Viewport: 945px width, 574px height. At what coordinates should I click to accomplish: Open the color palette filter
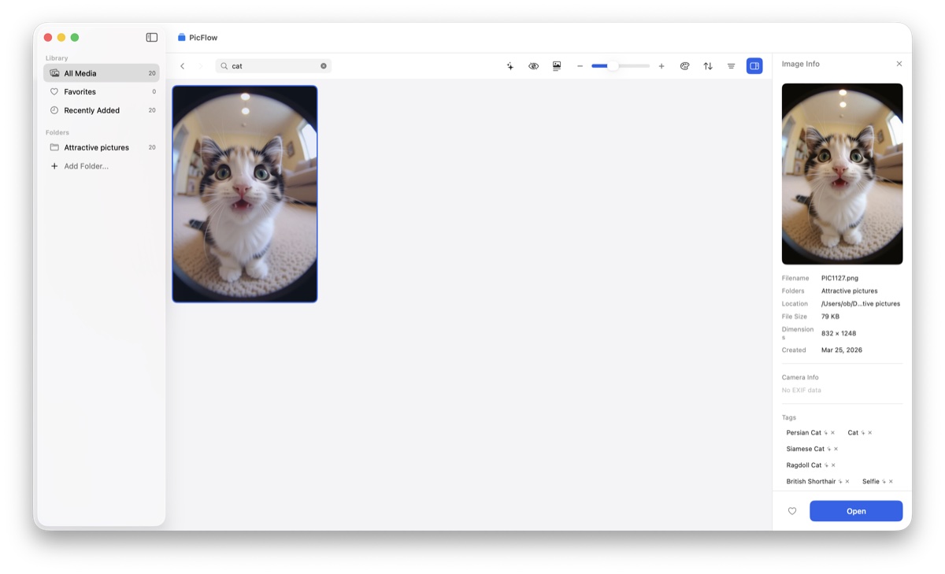coord(685,66)
